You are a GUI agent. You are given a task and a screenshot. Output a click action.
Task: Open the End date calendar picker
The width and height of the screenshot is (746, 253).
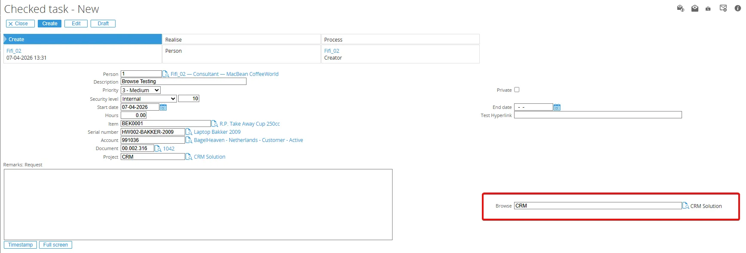[557, 107]
